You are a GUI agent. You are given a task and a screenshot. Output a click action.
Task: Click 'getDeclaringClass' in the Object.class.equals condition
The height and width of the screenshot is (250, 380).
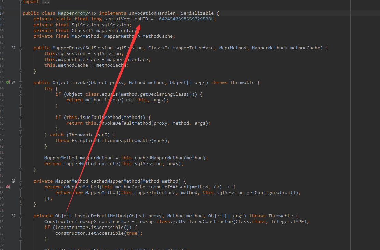tap(163, 94)
